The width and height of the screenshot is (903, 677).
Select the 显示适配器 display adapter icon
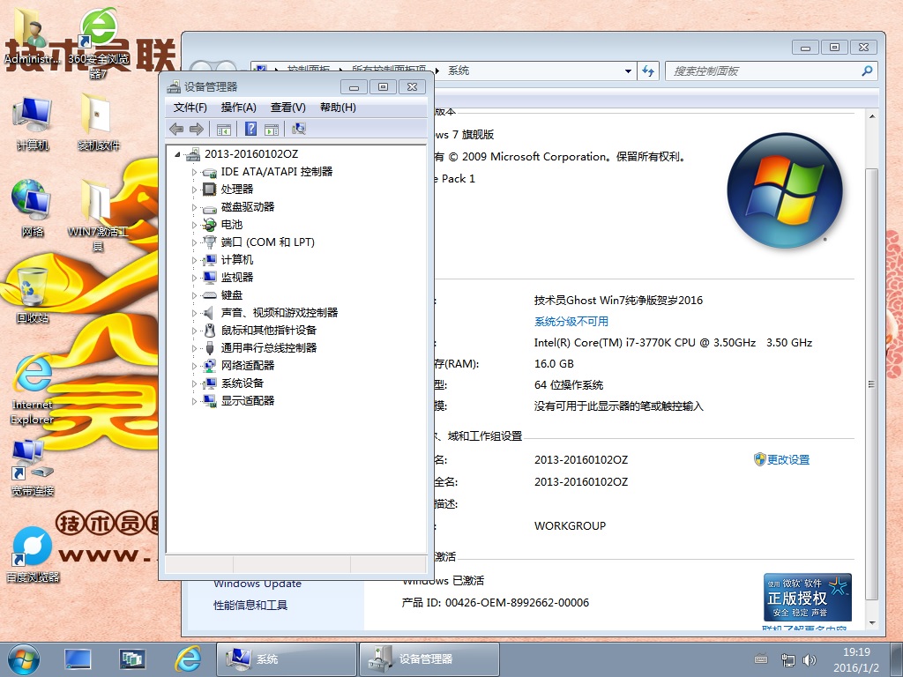pos(210,401)
